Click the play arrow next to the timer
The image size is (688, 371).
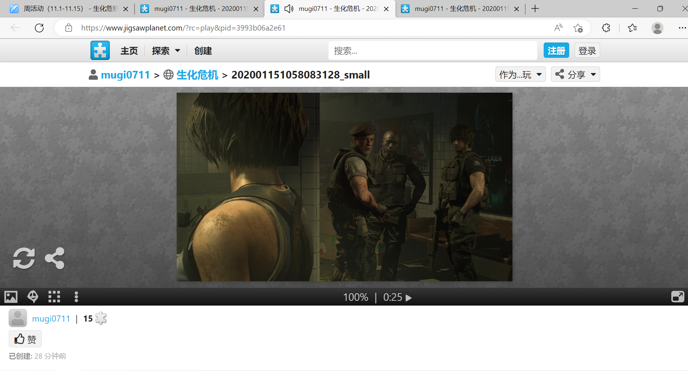[x=409, y=298]
